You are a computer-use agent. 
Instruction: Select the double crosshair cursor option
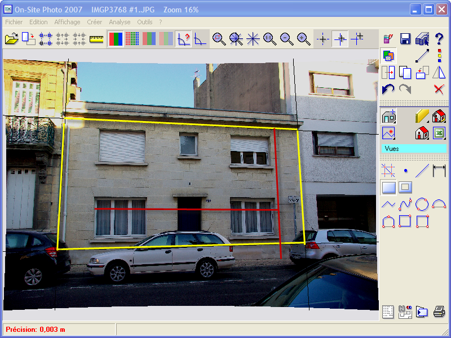point(357,39)
